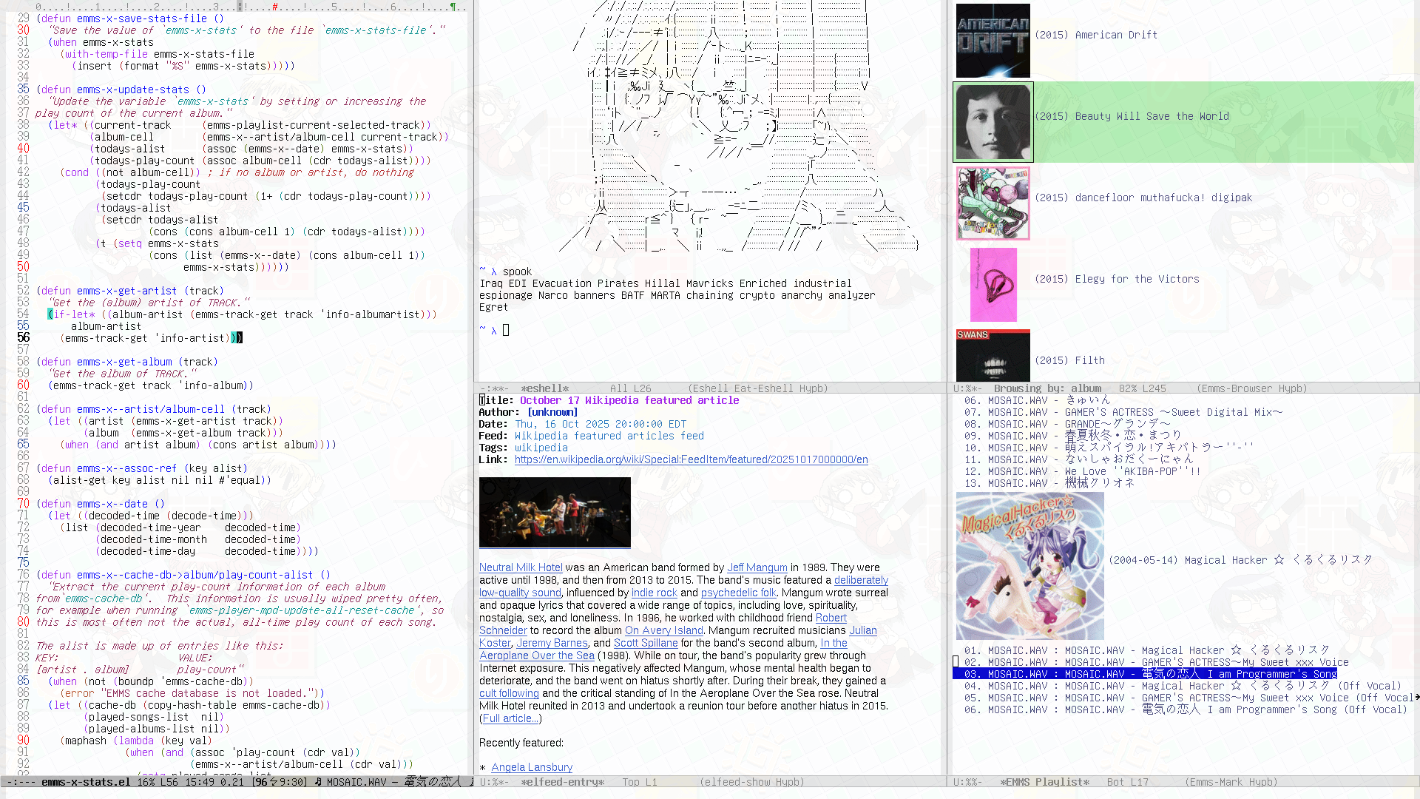This screenshot has width=1420, height=799.
Task: Open the Angela Lansbury link
Action: pos(531,767)
